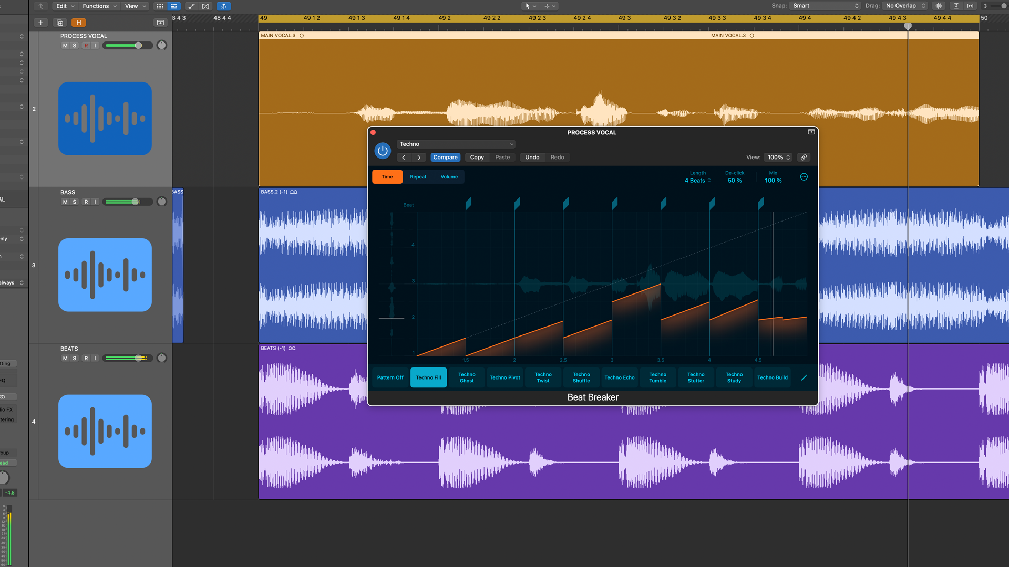Click the Mix 100 % value

[x=773, y=181]
